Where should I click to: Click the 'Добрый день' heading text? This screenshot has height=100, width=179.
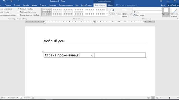click(x=55, y=41)
